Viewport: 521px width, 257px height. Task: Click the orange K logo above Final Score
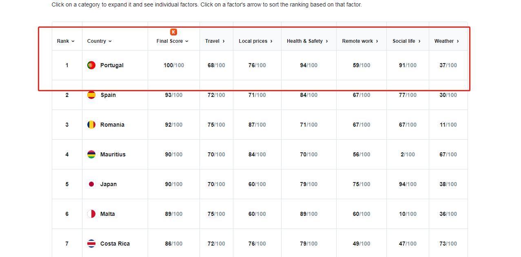(173, 32)
